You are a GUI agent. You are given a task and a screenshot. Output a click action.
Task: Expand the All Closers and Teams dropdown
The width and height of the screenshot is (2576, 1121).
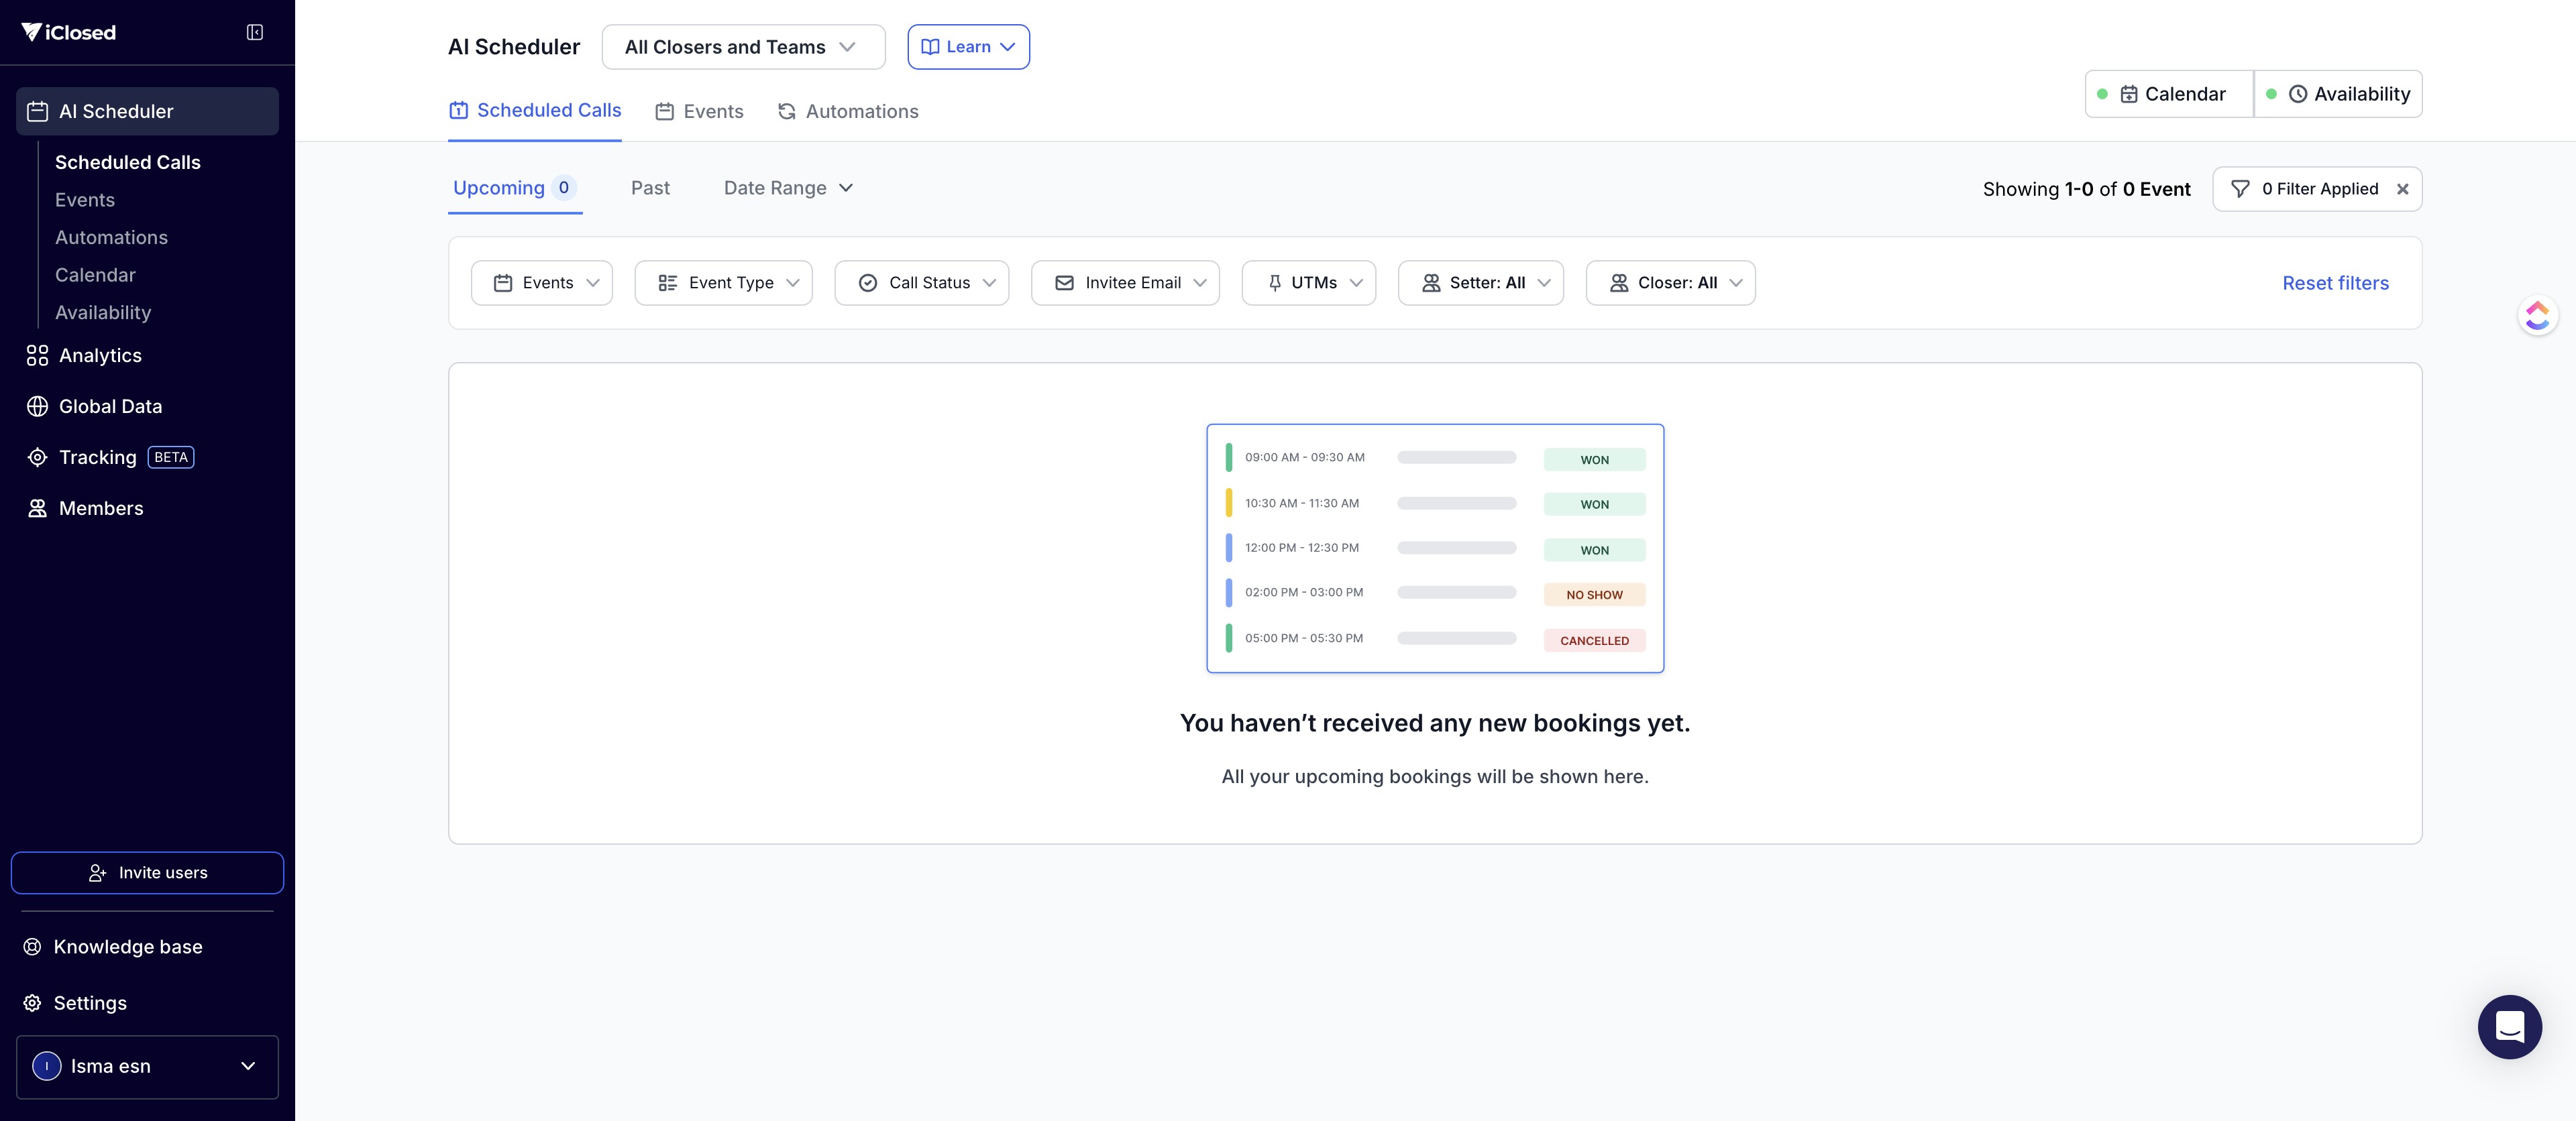(743, 47)
